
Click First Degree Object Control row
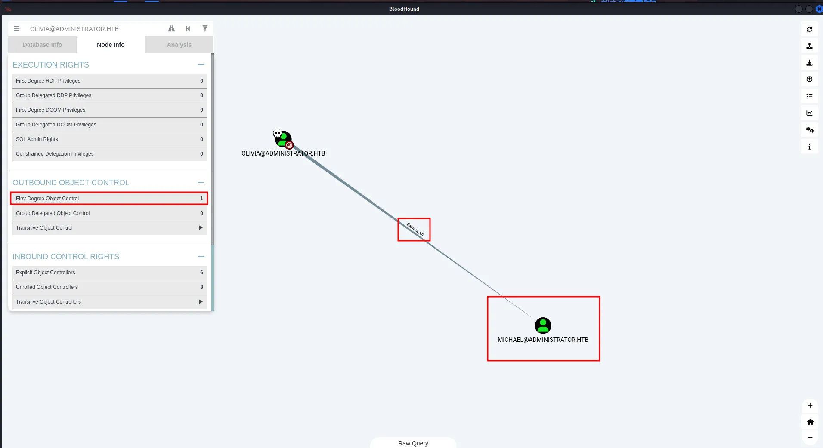pos(109,199)
